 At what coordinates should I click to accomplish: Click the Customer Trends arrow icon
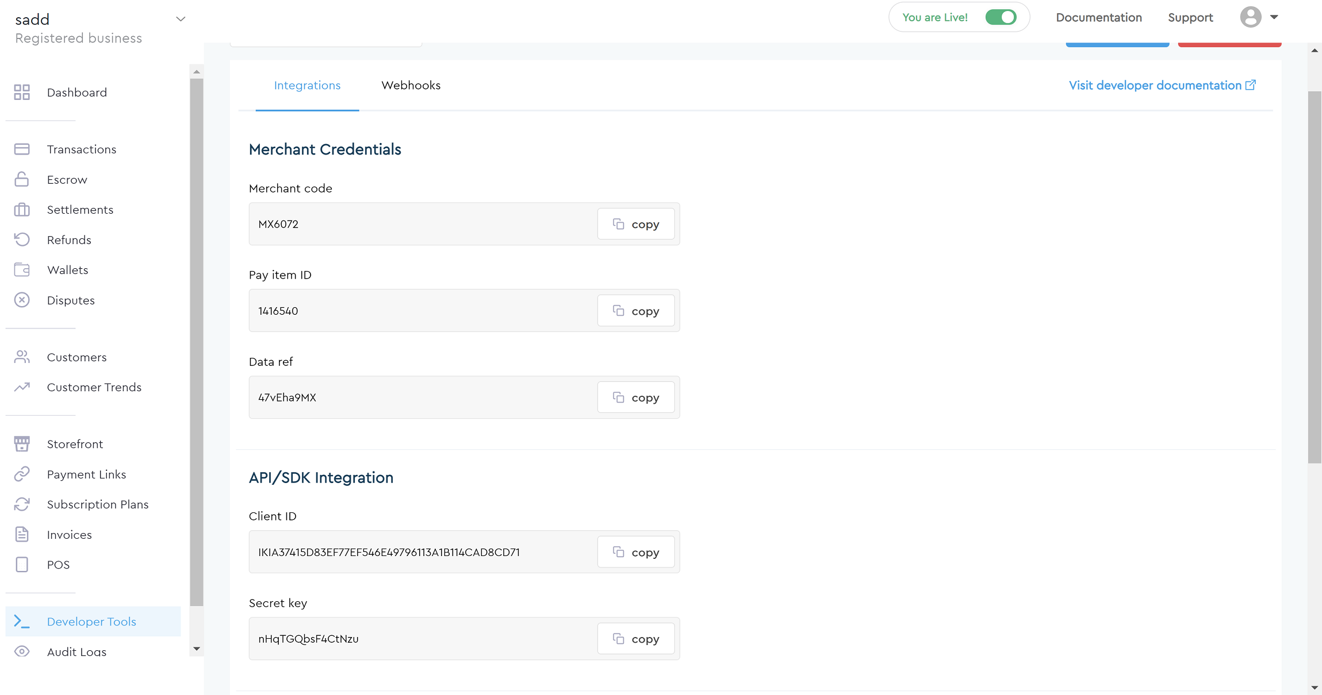(x=22, y=387)
